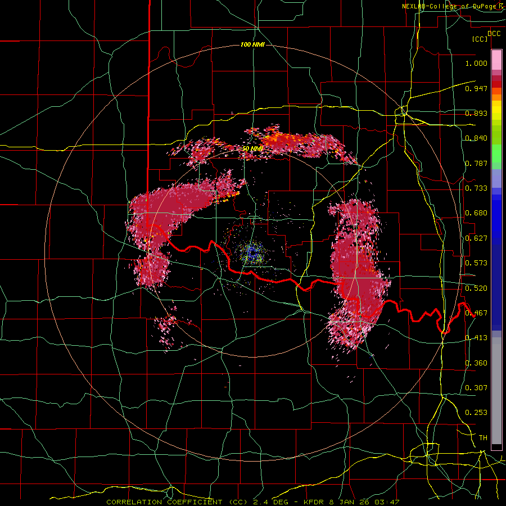Click the 0.947 value on the color scale
The image size is (506, 506).
point(476,88)
